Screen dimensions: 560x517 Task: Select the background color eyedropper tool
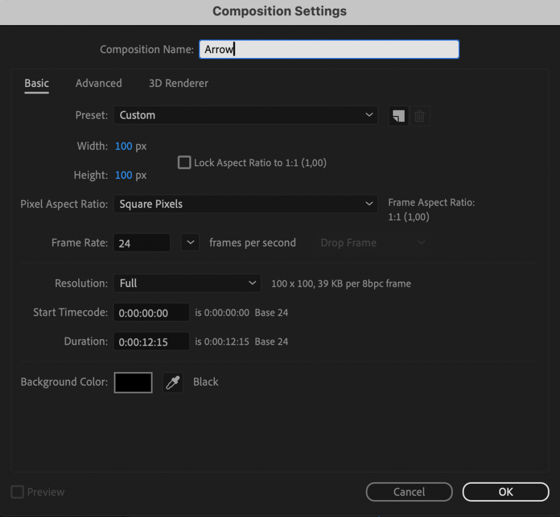[x=173, y=382]
